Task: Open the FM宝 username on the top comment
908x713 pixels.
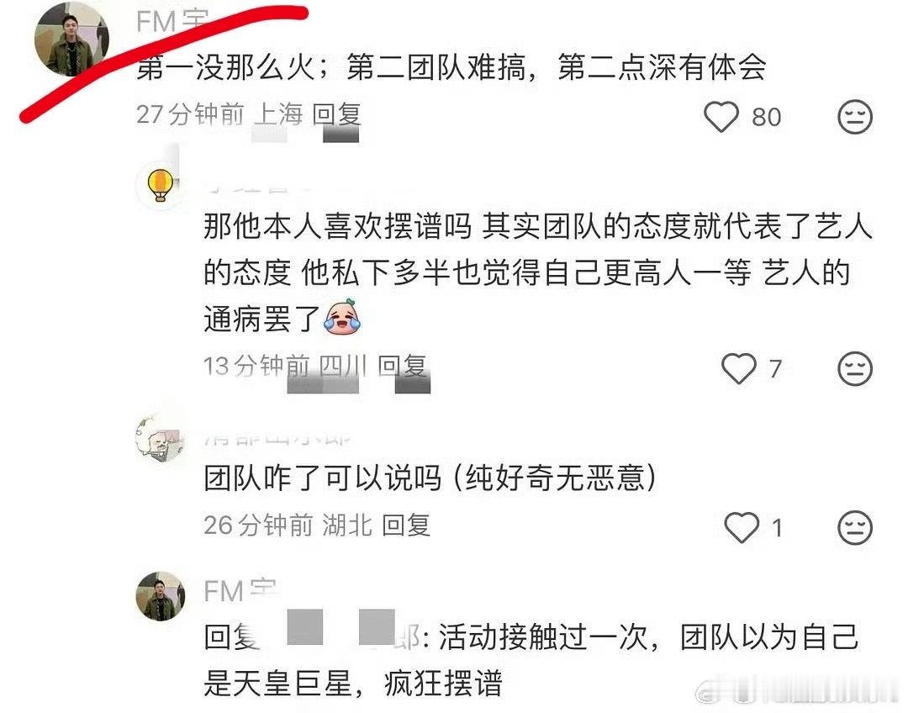Action: [x=172, y=22]
